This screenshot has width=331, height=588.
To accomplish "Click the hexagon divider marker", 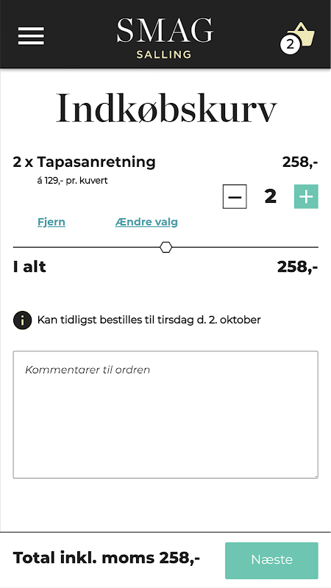I will (166, 248).
